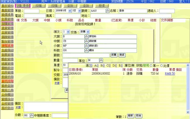The height and width of the screenshot is (119, 190).
Task: Click the 刷新 button in the history panel
Action: (x=131, y=116)
